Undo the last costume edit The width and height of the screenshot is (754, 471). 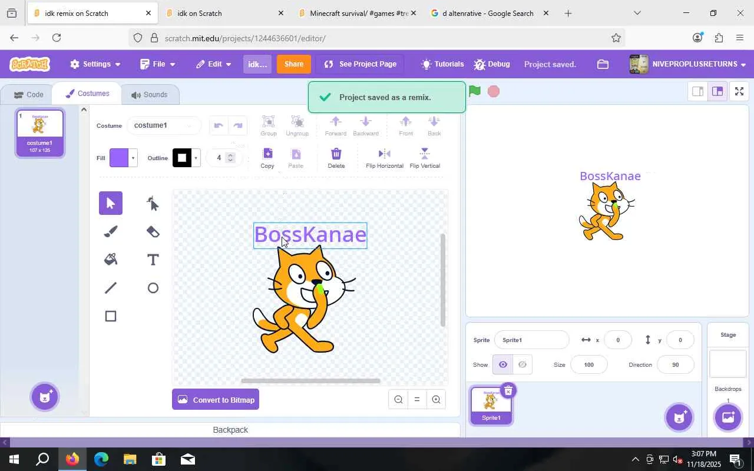pos(219,125)
